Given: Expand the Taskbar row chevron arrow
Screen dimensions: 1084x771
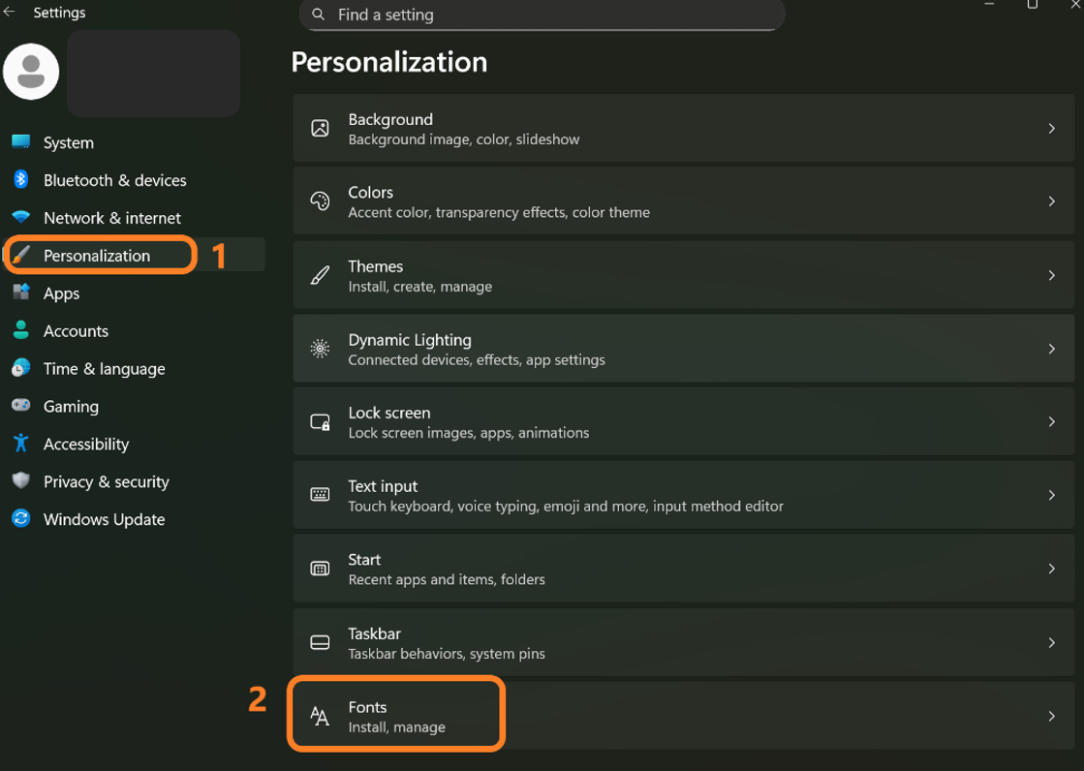Looking at the screenshot, I should click(x=1051, y=642).
